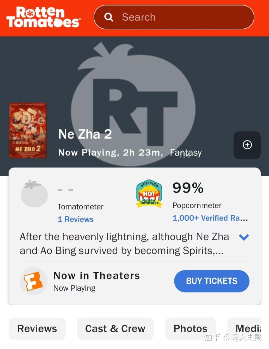
Task: Expand the movie synopsis chevron
Action: pyautogui.click(x=244, y=237)
